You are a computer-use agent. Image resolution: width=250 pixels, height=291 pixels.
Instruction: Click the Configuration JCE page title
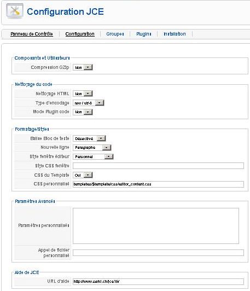65,11
